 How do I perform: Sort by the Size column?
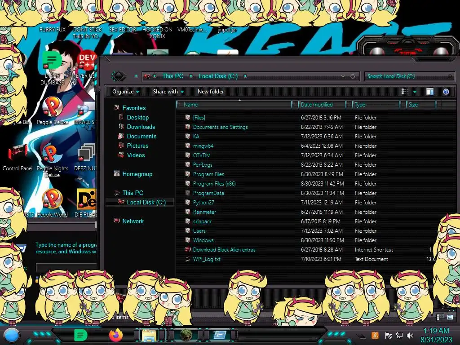pyautogui.click(x=421, y=104)
